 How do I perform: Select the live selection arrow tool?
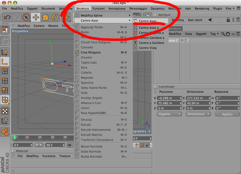pos(26,17)
